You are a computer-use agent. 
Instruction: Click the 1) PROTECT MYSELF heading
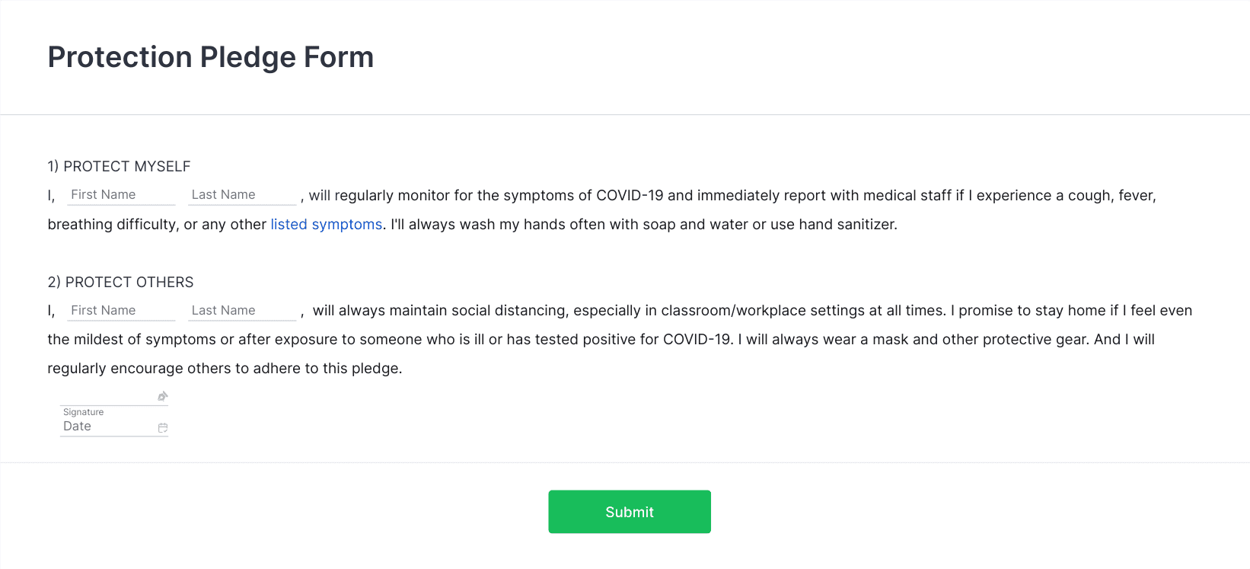click(119, 167)
